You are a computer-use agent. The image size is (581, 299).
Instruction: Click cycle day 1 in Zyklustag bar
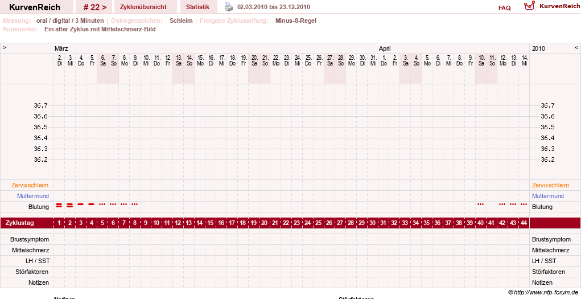(59, 223)
